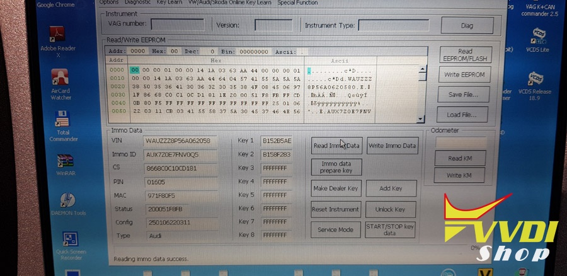The height and width of the screenshot is (276, 567).
Task: Open Adobe Reader X desktop icon
Action: click(x=58, y=42)
